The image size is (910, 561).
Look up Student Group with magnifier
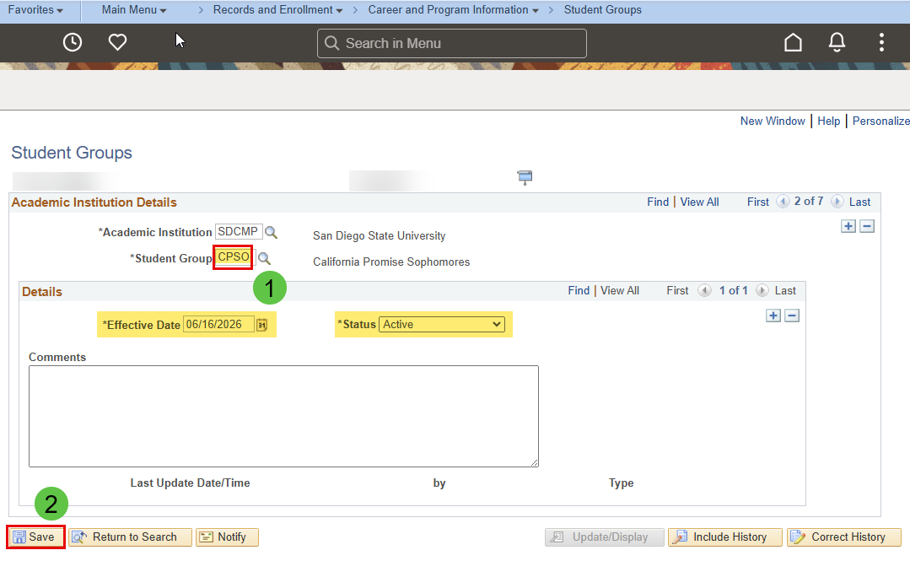tap(264, 258)
